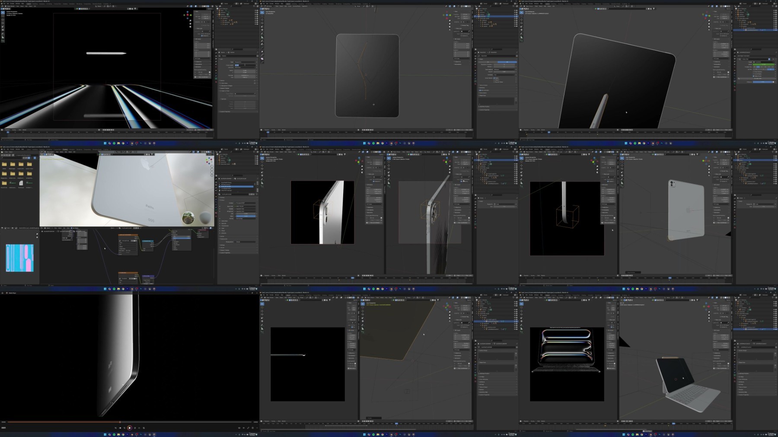Adjust the blue Influence slider in Follow Path constraint
The width and height of the screenshot is (778, 437).
click(x=762, y=82)
